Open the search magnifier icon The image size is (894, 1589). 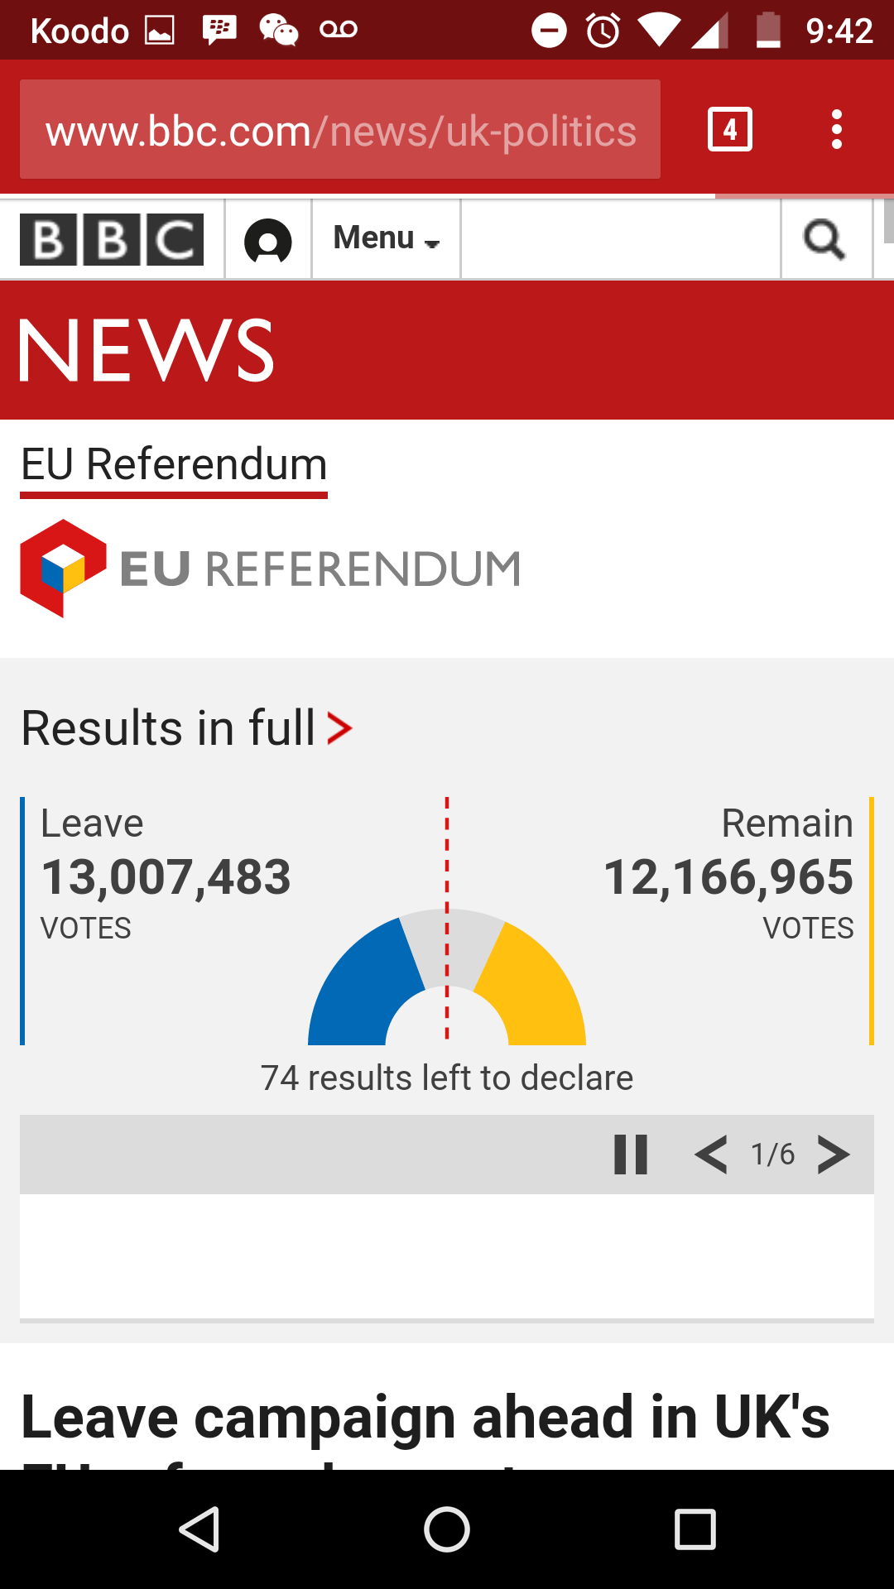[825, 240]
